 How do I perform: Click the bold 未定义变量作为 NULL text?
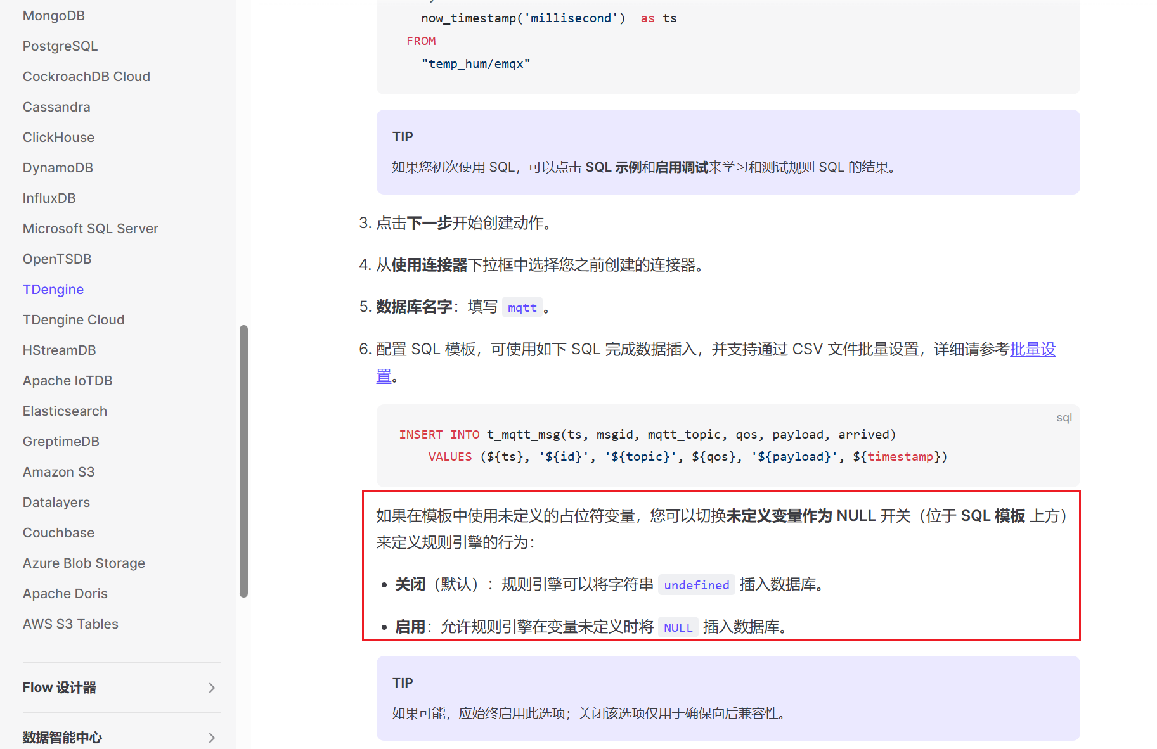click(801, 516)
